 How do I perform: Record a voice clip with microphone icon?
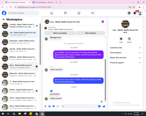click(45, 106)
